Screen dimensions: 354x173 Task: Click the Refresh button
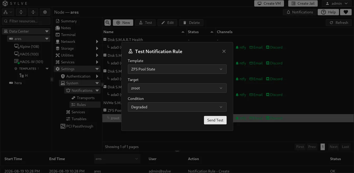[x=339, y=23]
